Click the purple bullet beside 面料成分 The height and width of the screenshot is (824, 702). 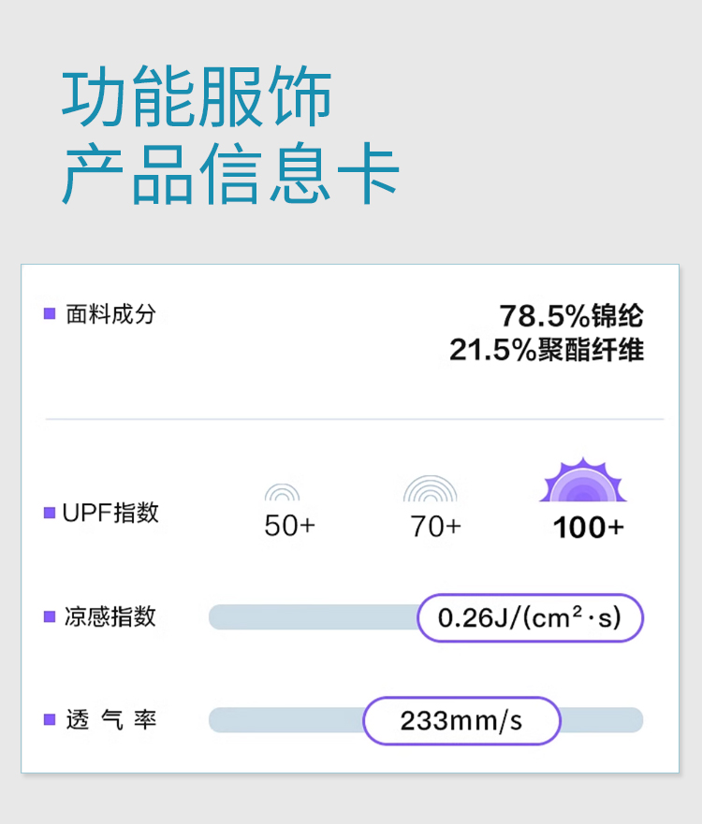click(50, 314)
